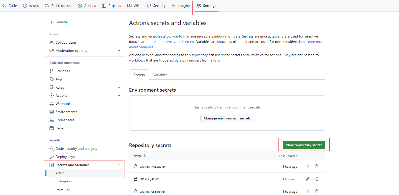Screen dimensions: 399x195
Task: Follow Learn more about encrypted secrets link
Action: (x=166, y=42)
